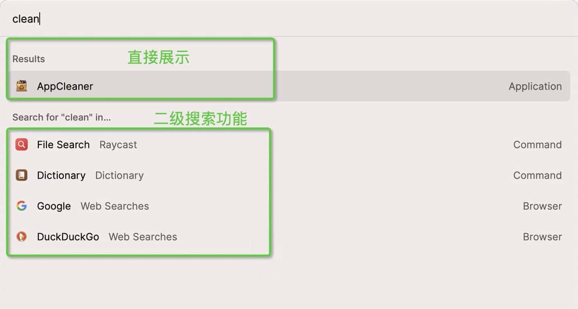Screen dimensions: 578x309
Task: Click the Results section header
Action: [x=28, y=59]
